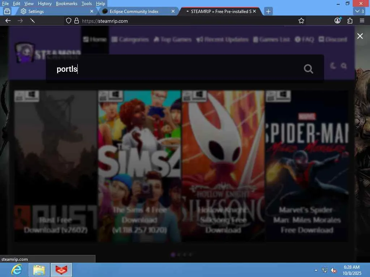Open the hamburger application menu
Screen dimensions: 370x277
[x=362, y=21]
